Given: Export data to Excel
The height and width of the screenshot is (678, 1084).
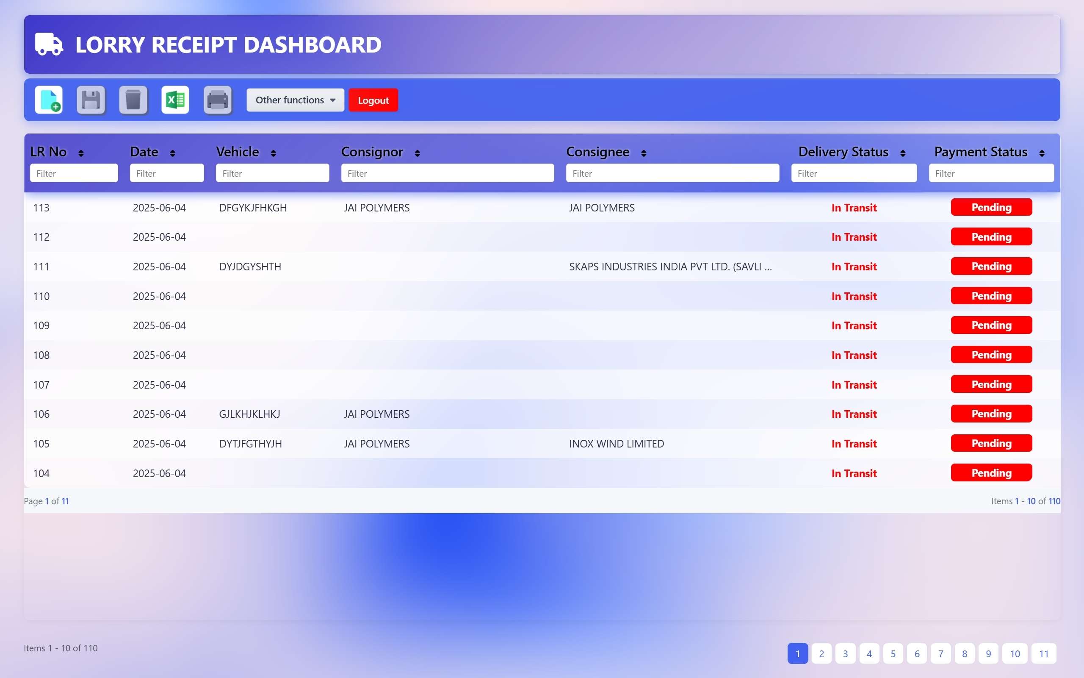Looking at the screenshot, I should pyautogui.click(x=175, y=100).
